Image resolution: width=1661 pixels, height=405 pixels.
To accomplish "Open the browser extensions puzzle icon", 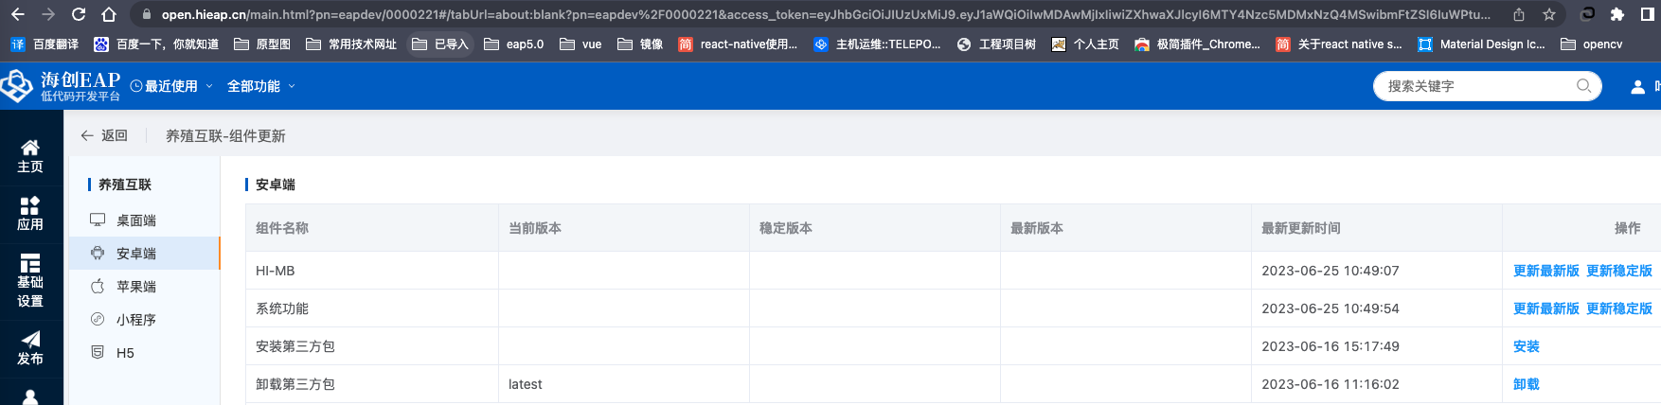I will point(1617,14).
